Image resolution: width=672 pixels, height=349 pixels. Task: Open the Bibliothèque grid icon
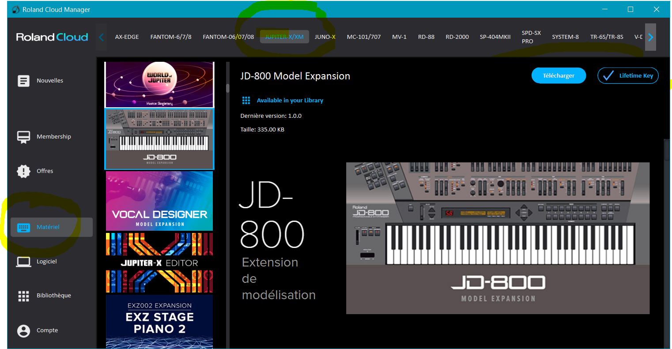(23, 296)
